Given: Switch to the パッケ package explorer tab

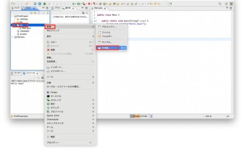Looking at the screenshot, I should pos(15,8).
